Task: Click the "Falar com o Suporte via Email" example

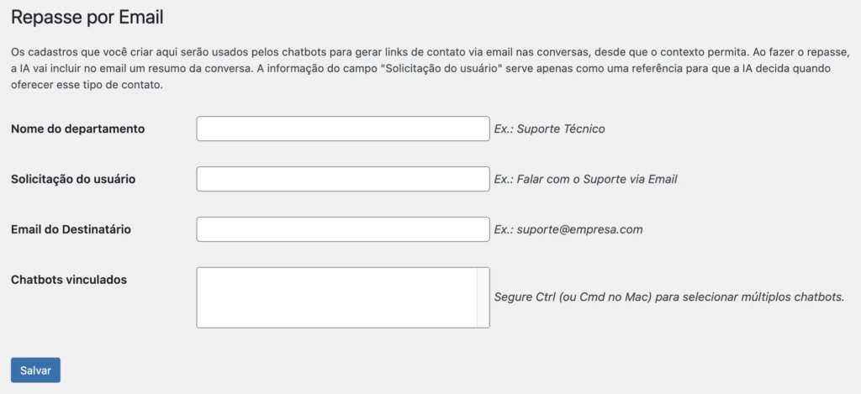Action: pyautogui.click(x=597, y=179)
